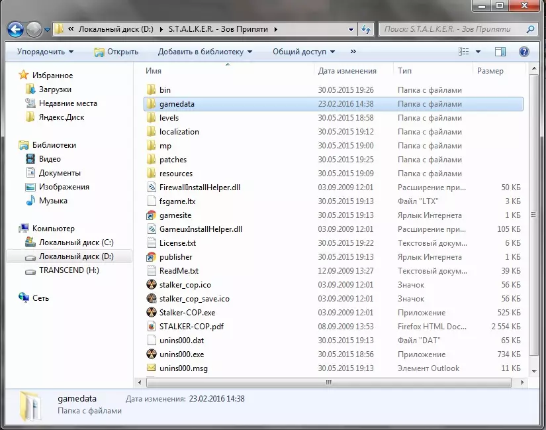546x430 pixels.
Task: Expand the address bar history dropdown
Action: pos(351,29)
